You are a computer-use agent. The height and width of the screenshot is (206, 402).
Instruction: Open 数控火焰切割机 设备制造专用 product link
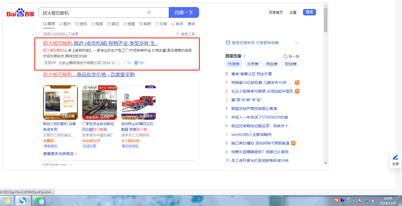(60, 126)
